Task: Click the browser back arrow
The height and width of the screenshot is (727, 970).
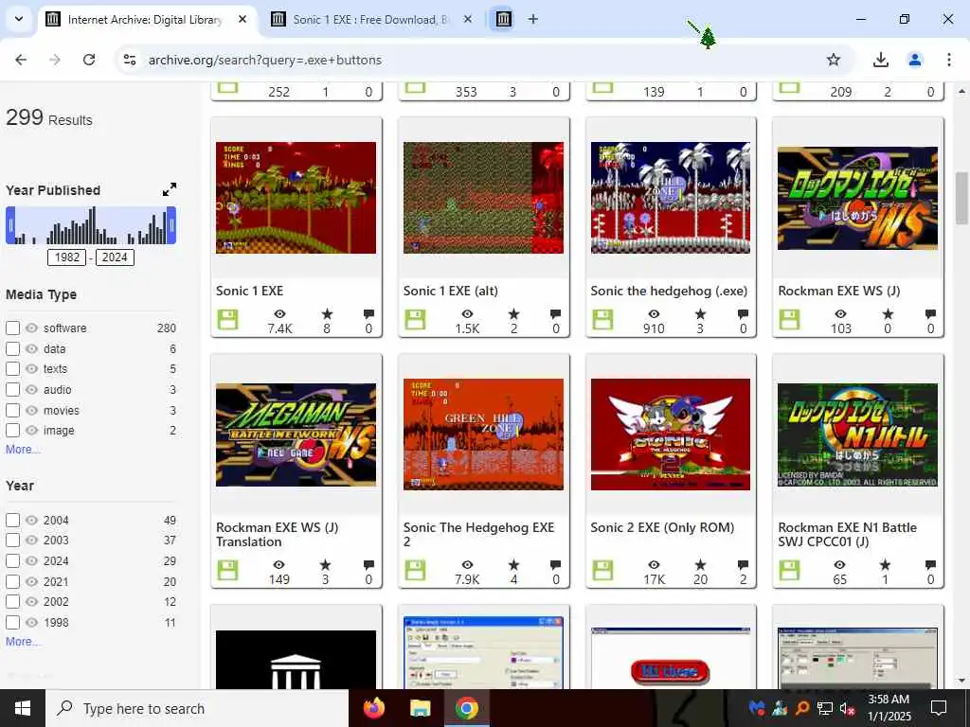Action: click(x=21, y=60)
